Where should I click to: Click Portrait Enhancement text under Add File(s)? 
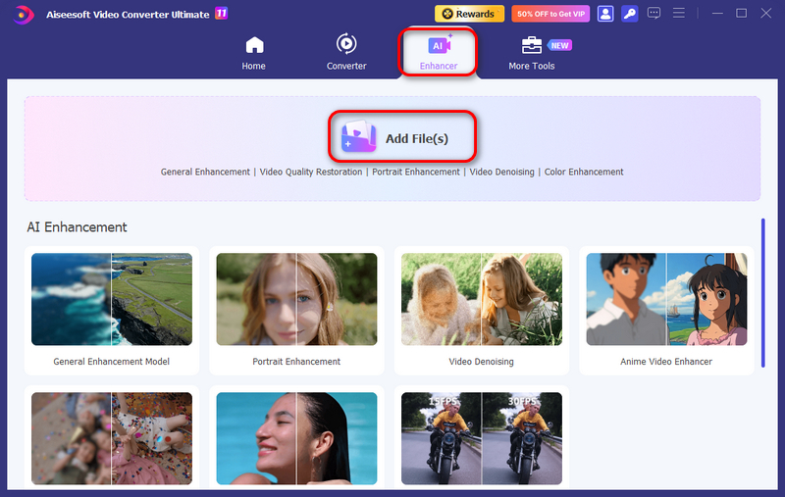click(415, 172)
